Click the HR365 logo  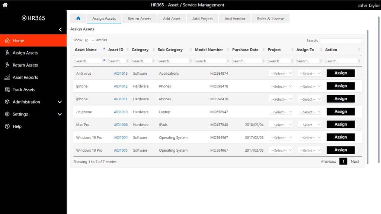pyautogui.click(x=33, y=18)
